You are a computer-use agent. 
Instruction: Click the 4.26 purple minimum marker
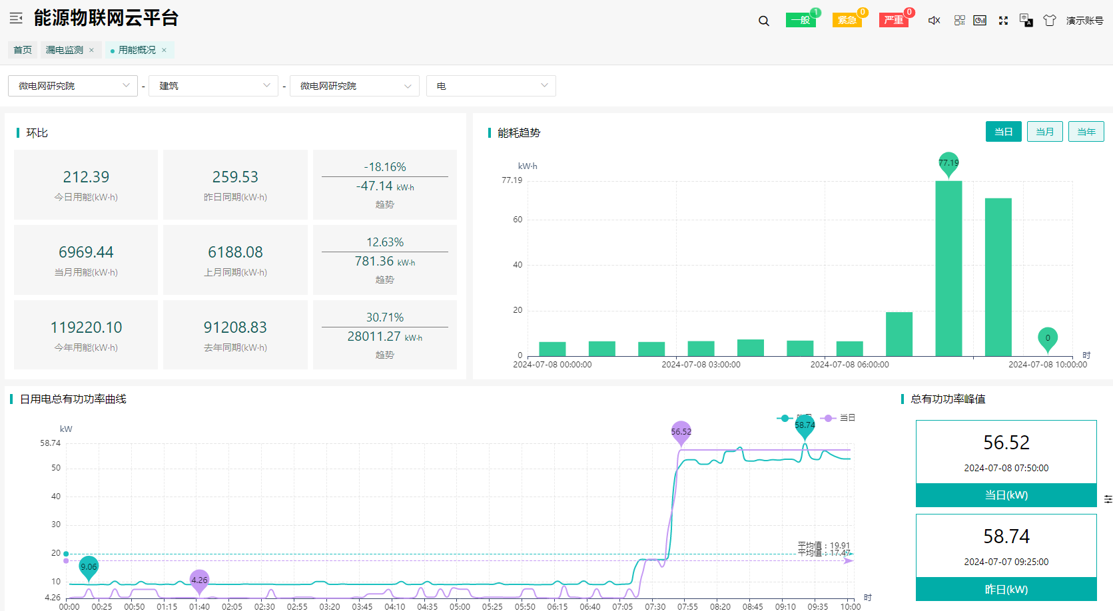click(199, 582)
